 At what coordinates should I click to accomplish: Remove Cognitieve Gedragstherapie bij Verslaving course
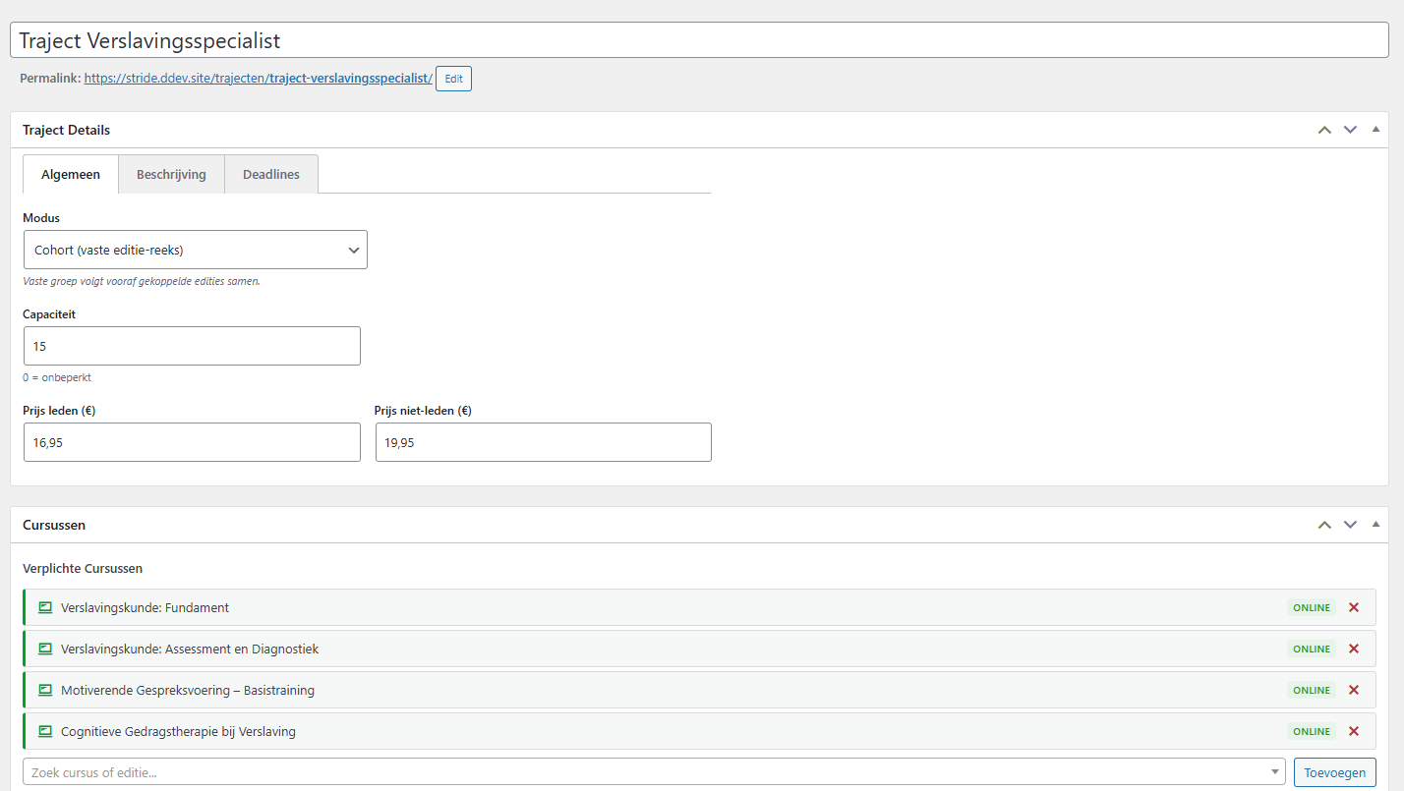[1353, 731]
